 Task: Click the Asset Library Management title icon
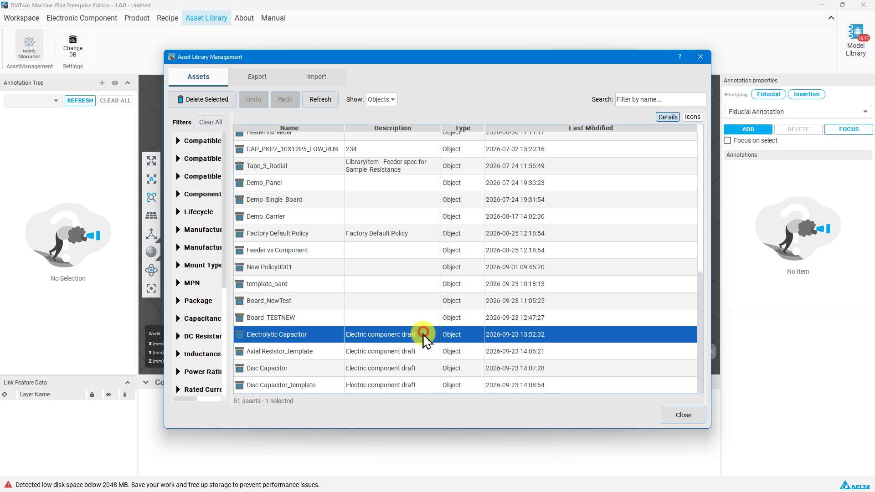(x=171, y=57)
